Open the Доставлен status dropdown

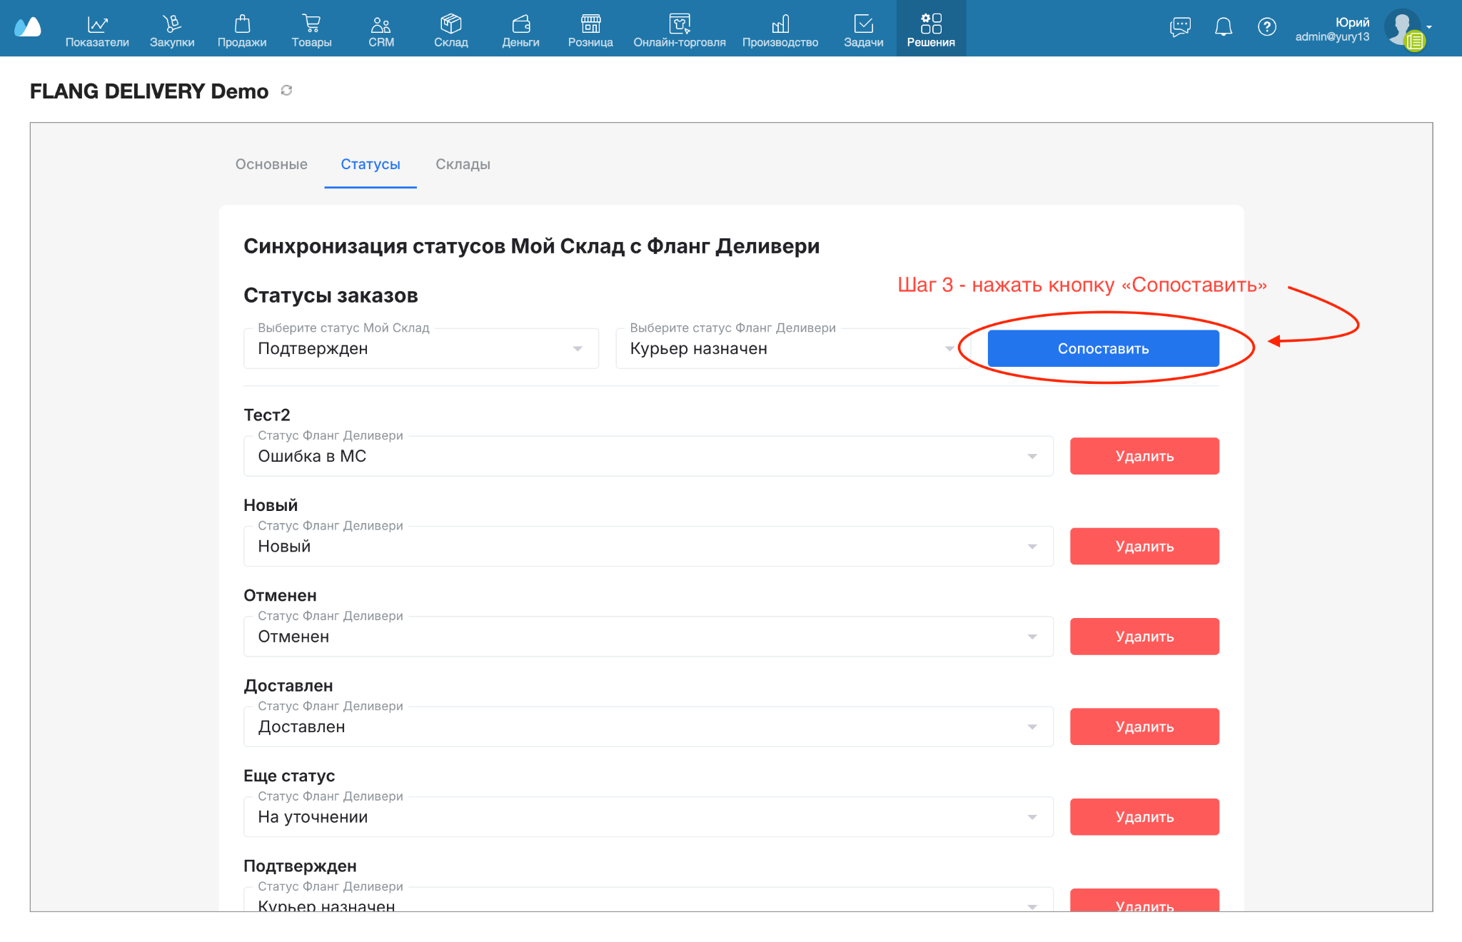pos(648,726)
